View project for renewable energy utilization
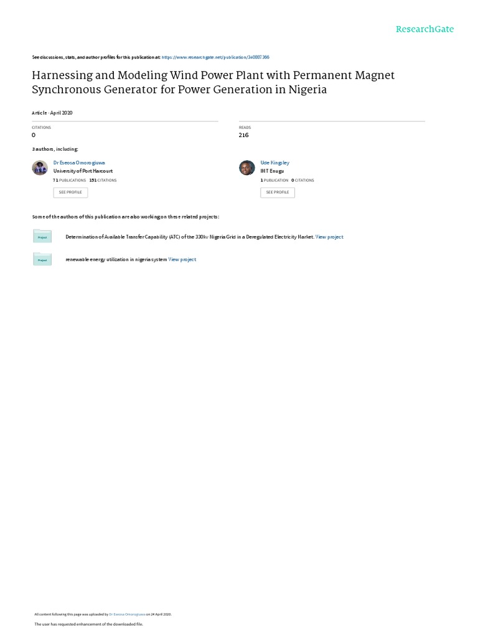478x638 pixels. (x=182, y=259)
